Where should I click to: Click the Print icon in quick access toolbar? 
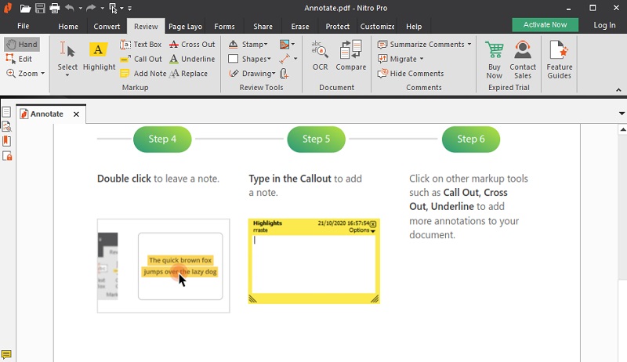tap(54, 8)
